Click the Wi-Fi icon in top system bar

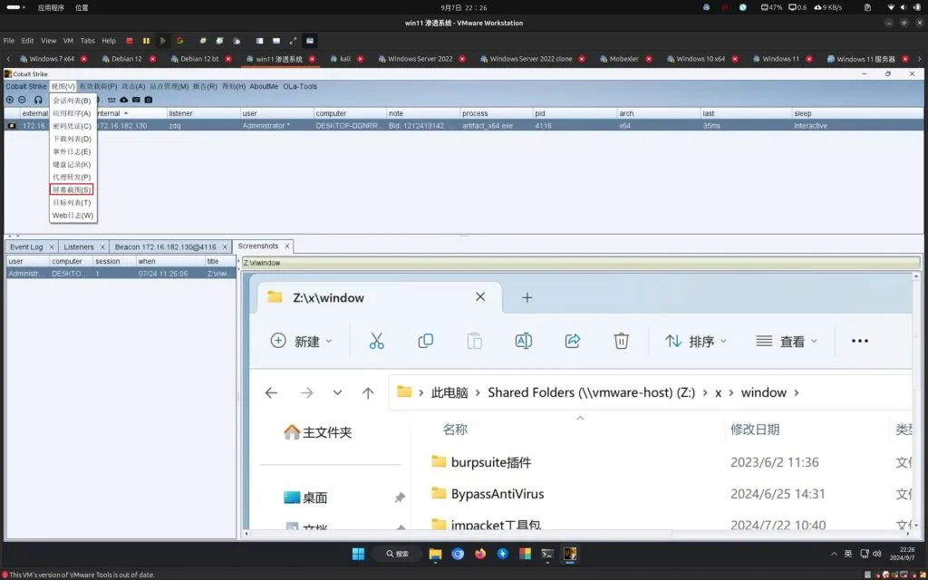click(891, 7)
